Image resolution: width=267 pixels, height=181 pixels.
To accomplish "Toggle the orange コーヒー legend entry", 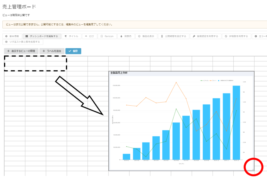I will 213,81.
